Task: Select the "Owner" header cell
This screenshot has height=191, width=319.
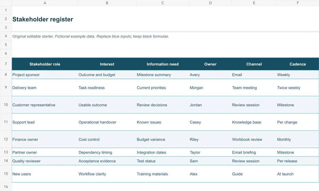Action: (x=210, y=64)
